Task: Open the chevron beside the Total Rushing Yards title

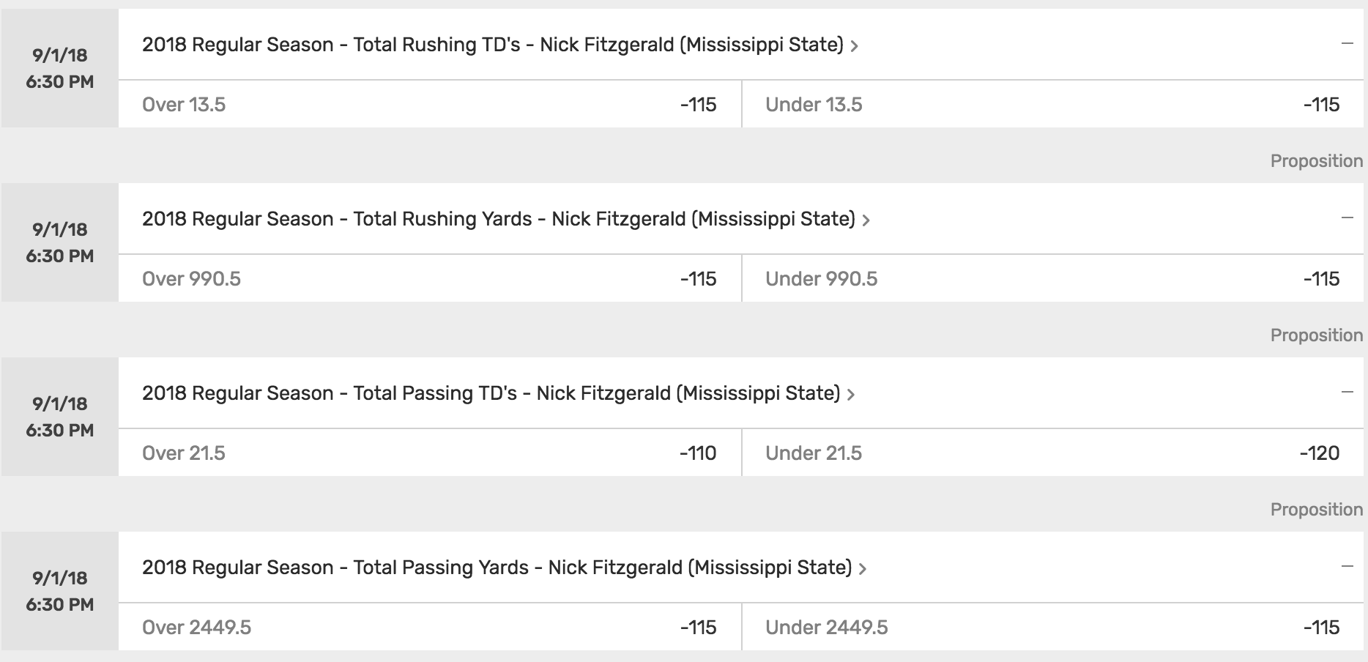Action: coord(866,220)
